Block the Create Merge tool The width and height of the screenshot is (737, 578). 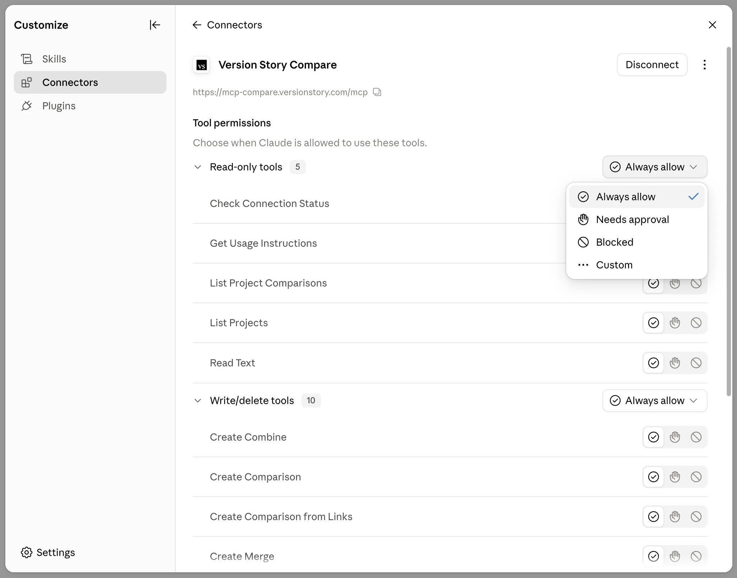pyautogui.click(x=696, y=556)
